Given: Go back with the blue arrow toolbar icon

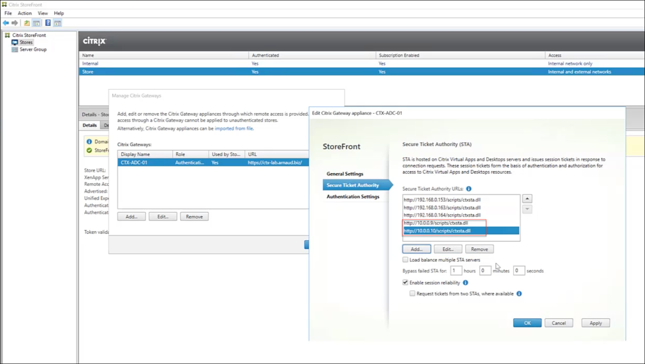Looking at the screenshot, I should click(x=6, y=23).
